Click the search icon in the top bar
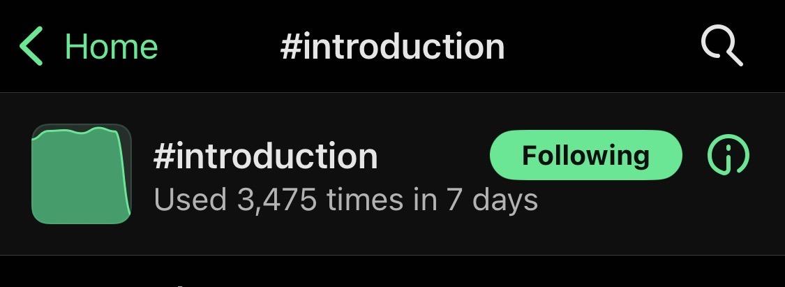 [x=721, y=47]
